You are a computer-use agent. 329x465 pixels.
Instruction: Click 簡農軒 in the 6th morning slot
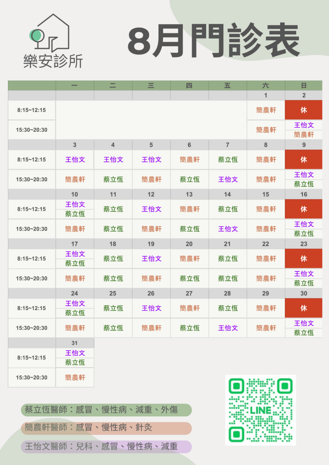(190, 159)
